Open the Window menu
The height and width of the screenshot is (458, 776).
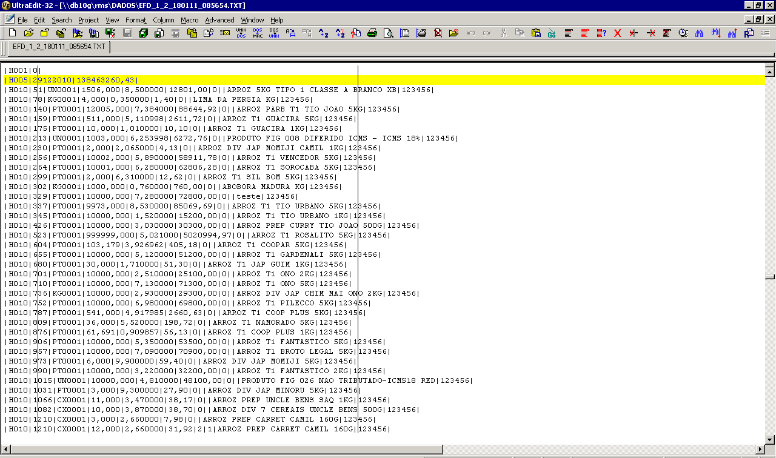coord(253,20)
